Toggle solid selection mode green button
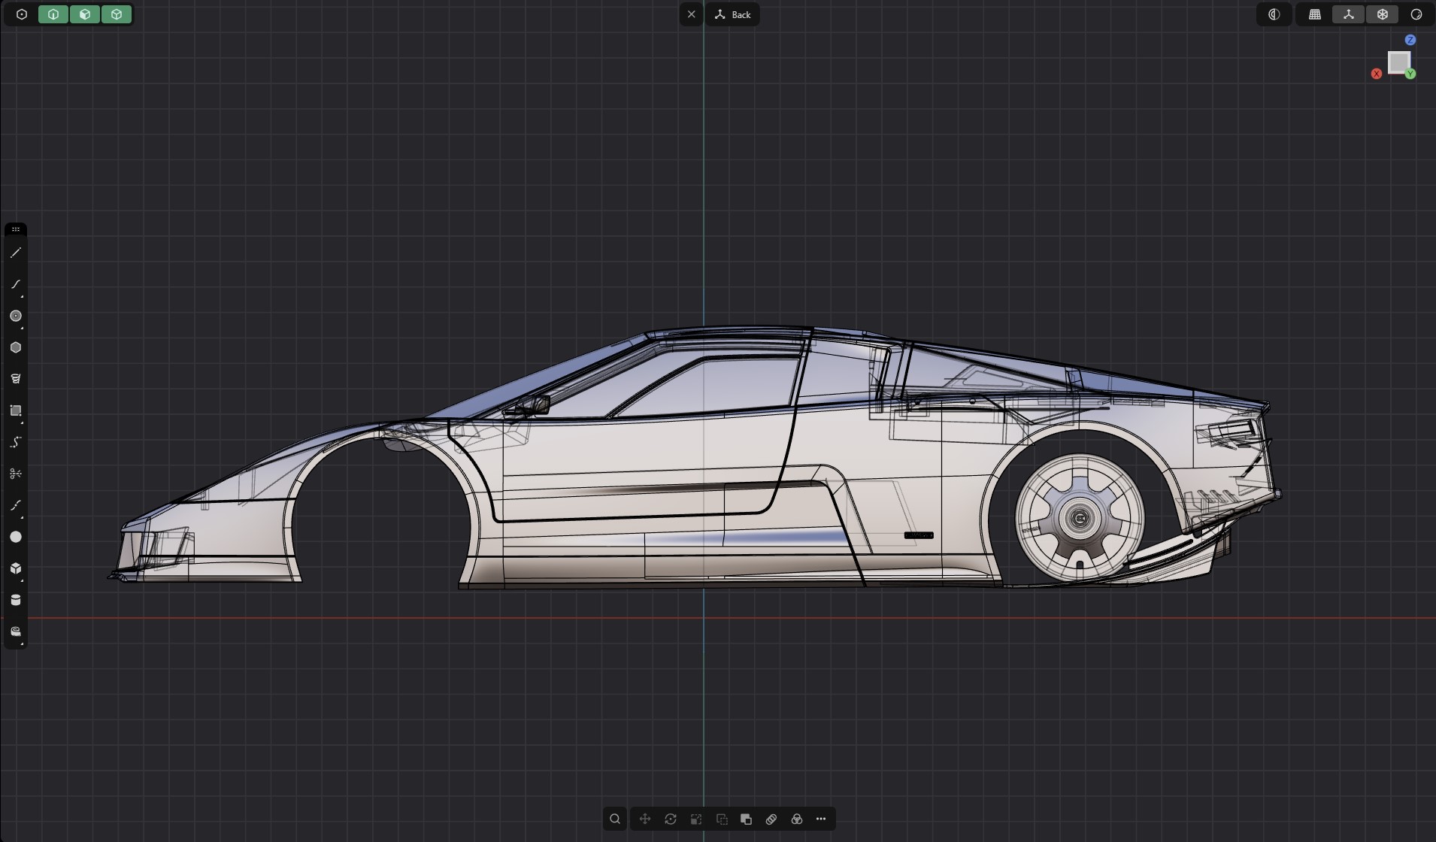 pos(117,14)
